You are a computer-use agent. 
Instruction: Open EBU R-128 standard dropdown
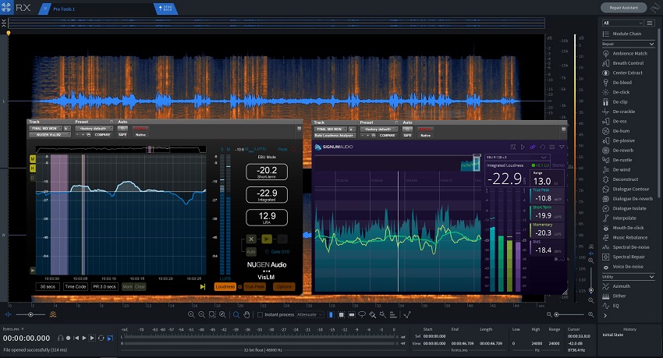coord(516,158)
